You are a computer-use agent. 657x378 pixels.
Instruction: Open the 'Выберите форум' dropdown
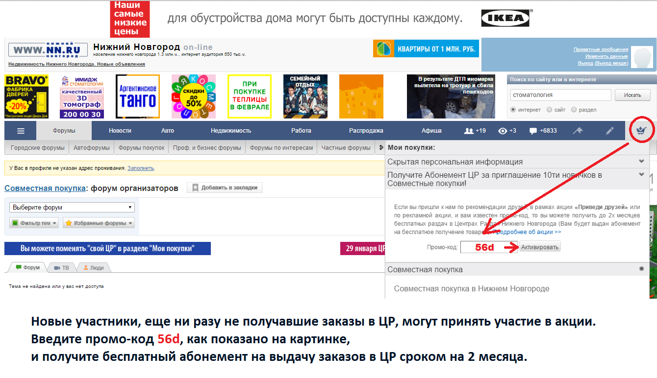coord(72,207)
